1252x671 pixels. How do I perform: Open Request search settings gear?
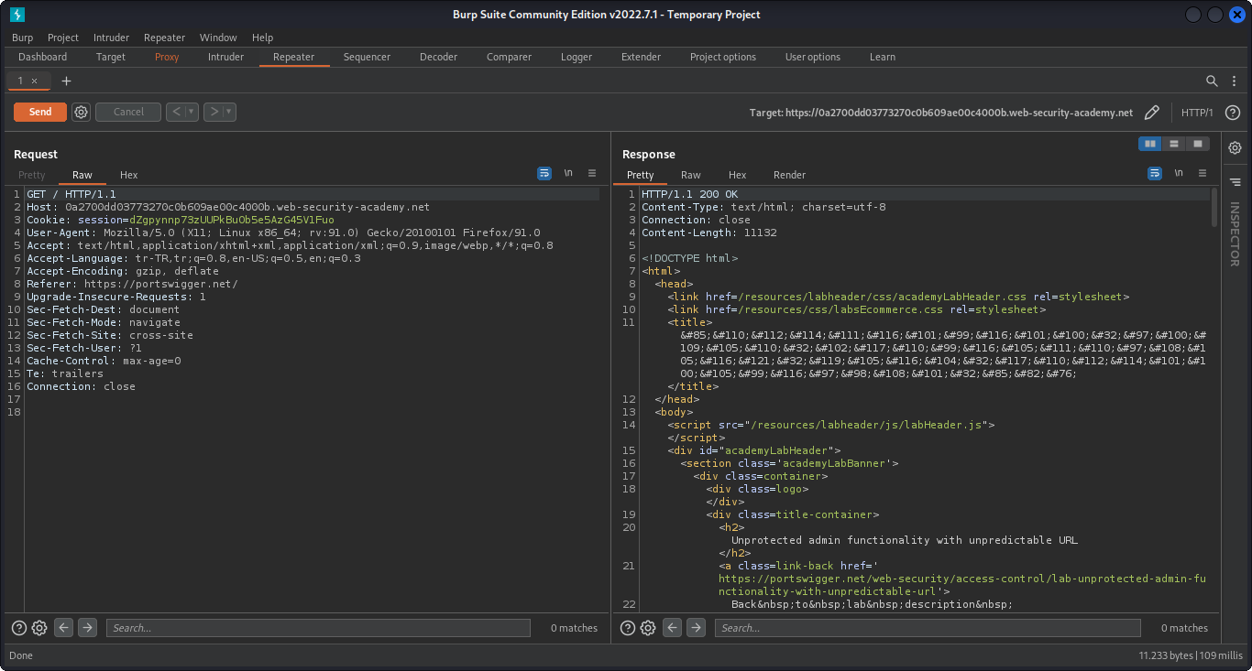tap(39, 628)
